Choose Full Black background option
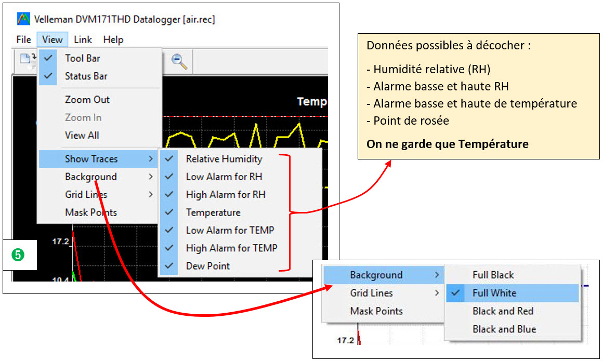 pyautogui.click(x=493, y=275)
